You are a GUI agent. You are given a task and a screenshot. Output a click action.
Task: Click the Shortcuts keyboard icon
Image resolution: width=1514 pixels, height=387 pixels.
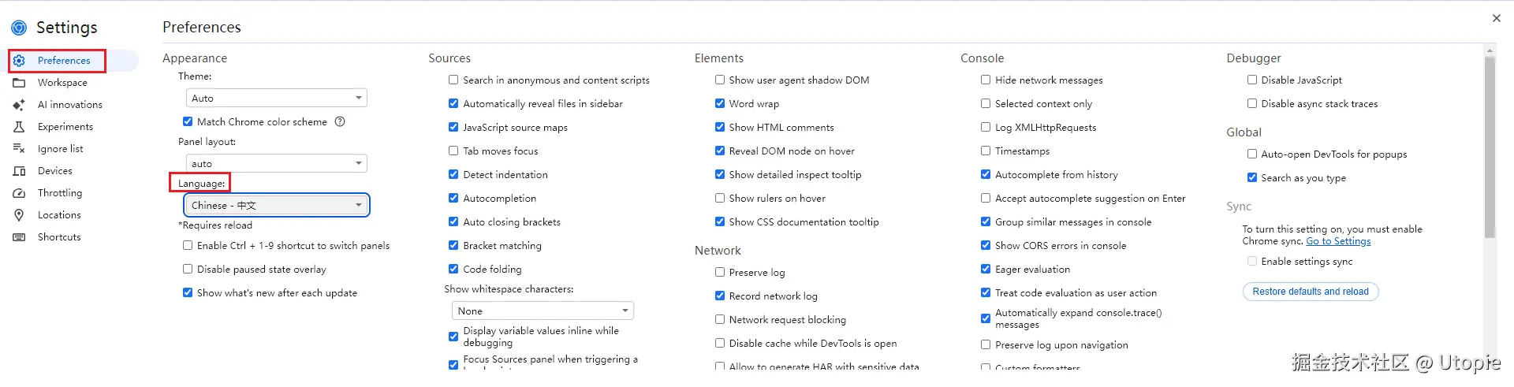pyautogui.click(x=20, y=237)
